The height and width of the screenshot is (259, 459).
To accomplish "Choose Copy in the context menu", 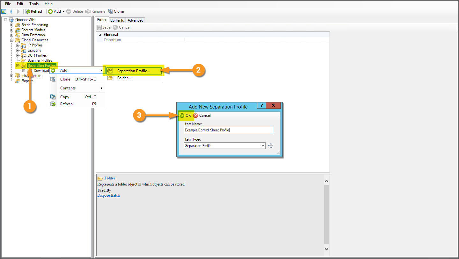I will [77, 97].
